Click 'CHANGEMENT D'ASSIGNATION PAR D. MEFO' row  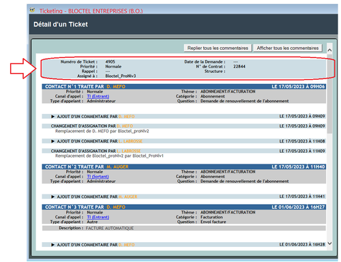pyautogui.click(x=183, y=126)
